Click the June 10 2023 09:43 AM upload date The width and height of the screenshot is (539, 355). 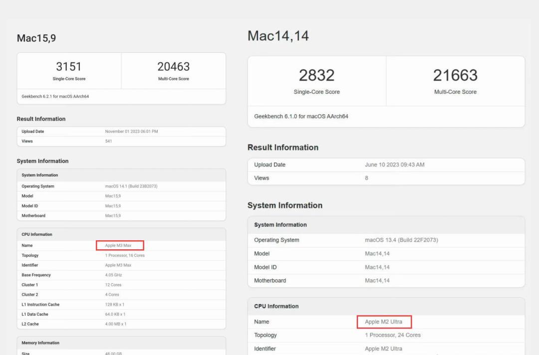click(x=395, y=165)
